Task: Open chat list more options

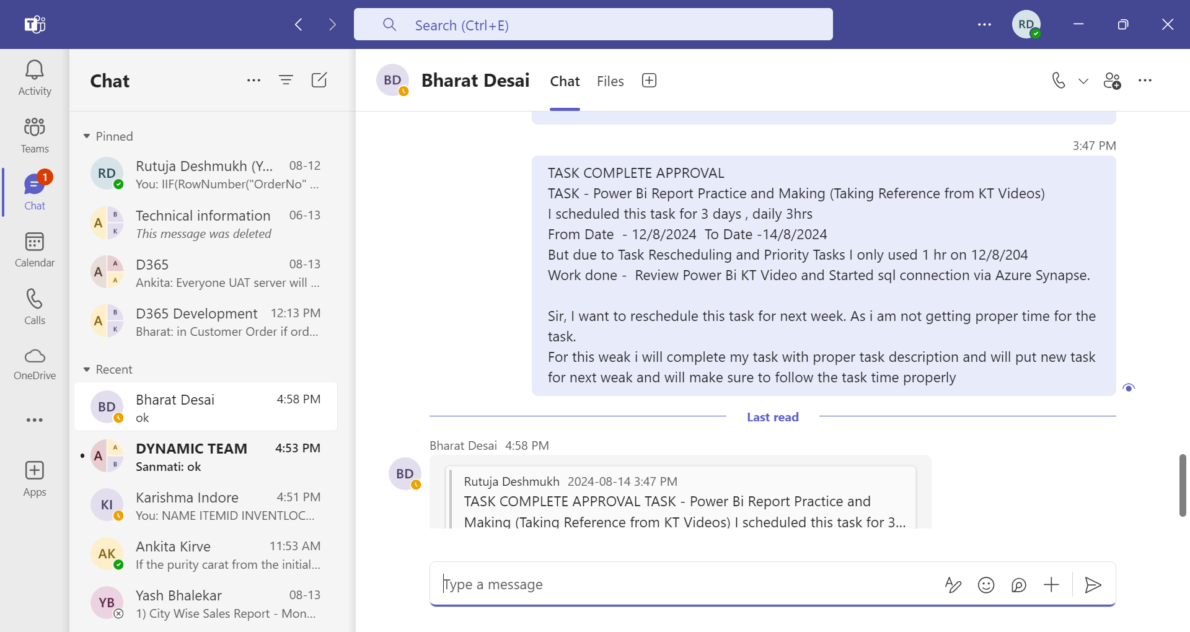Action: [253, 80]
